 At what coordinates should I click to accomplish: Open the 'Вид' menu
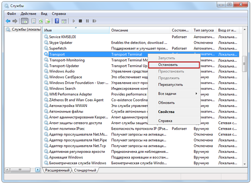click(44, 14)
